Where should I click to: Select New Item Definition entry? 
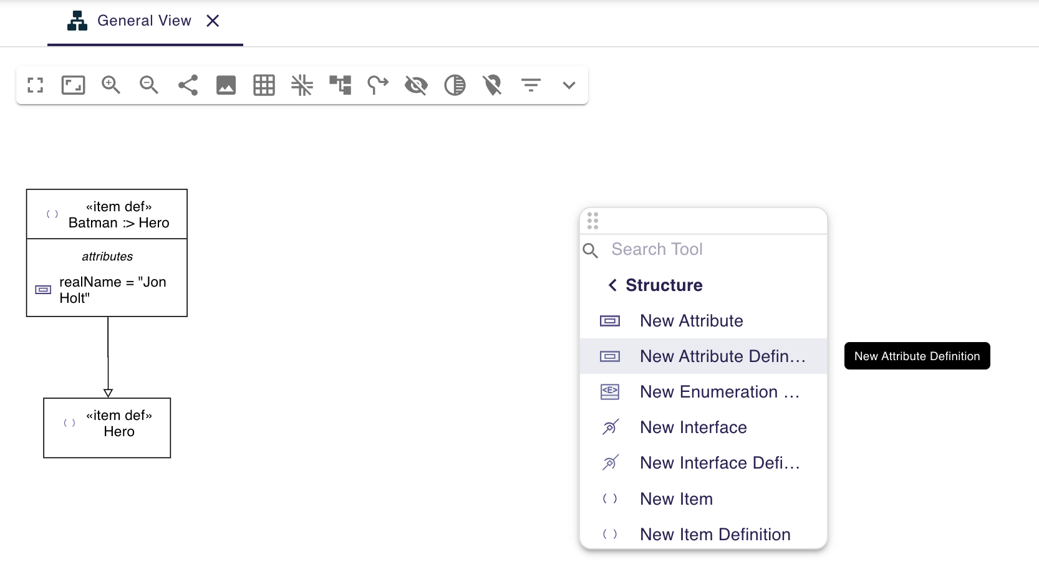tap(715, 535)
